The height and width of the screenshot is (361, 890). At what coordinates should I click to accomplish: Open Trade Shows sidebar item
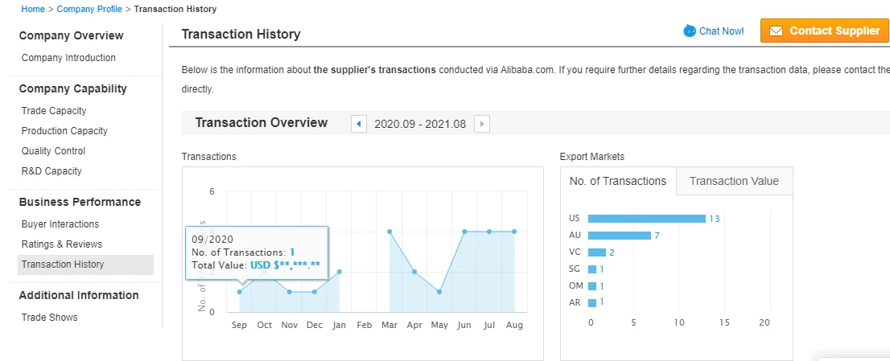point(50,318)
